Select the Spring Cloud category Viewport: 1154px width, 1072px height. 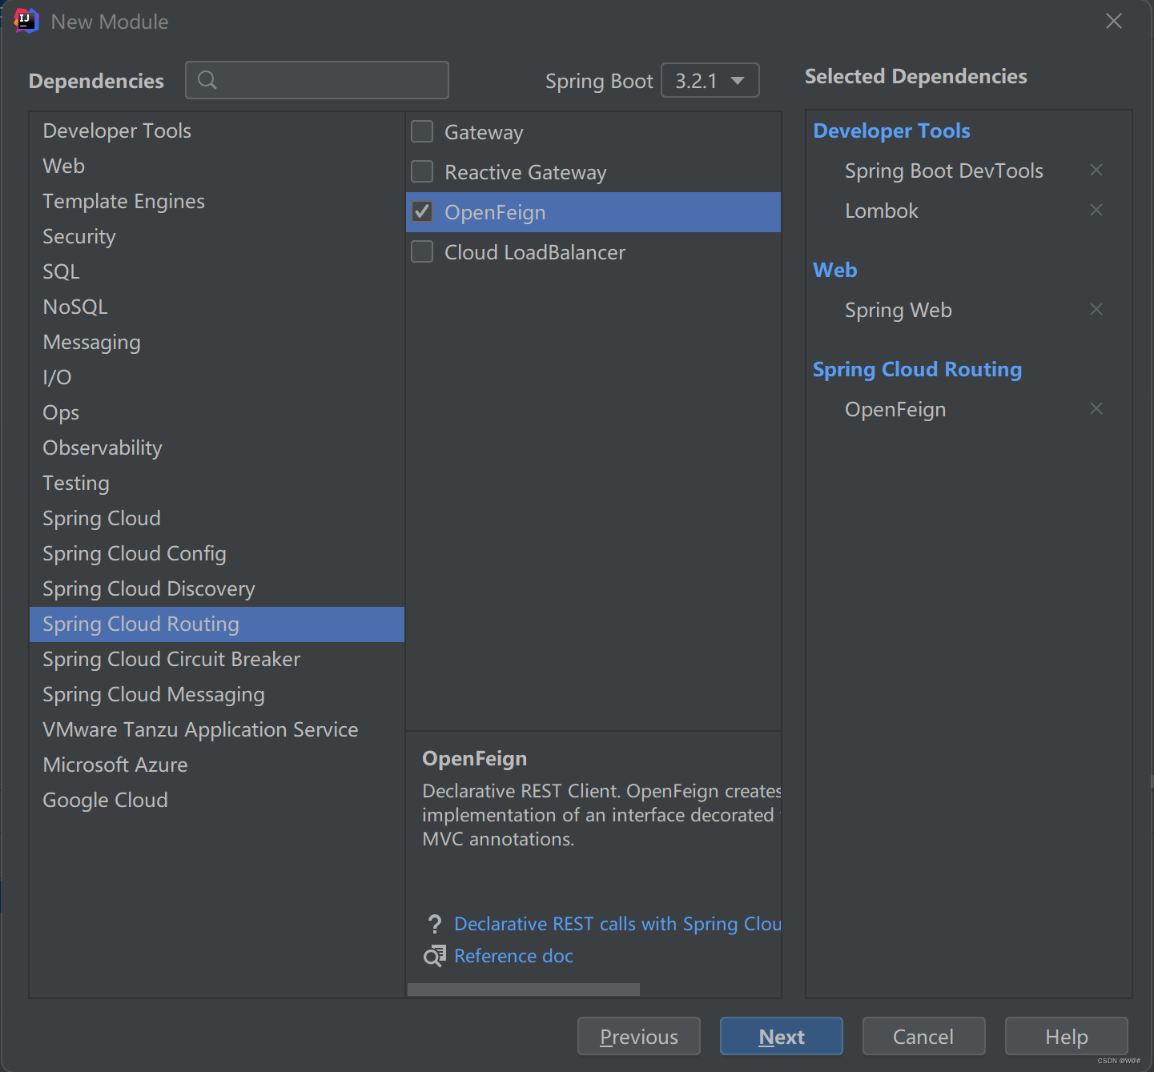tap(217, 518)
